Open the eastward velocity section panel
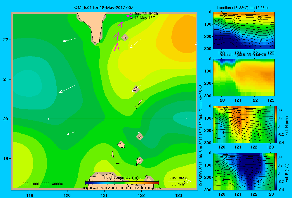This screenshot has width=292, height=198. click(244, 172)
